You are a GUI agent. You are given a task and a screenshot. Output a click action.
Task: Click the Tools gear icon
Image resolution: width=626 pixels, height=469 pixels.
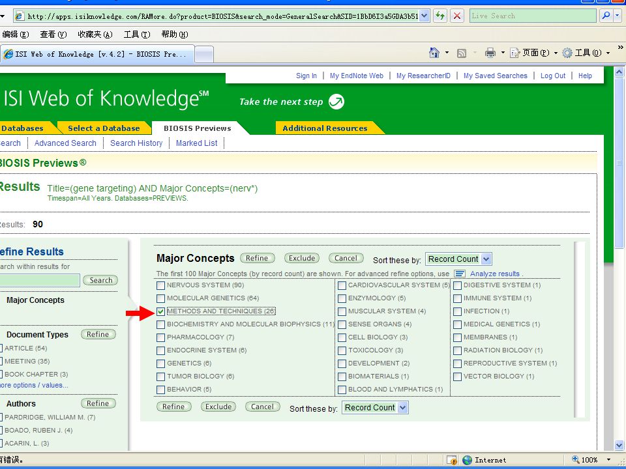point(567,53)
